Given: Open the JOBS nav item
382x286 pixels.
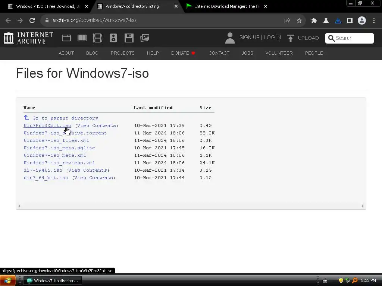Looking at the screenshot, I should tap(247, 53).
